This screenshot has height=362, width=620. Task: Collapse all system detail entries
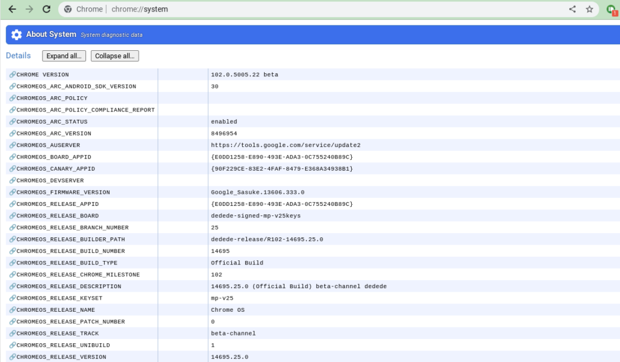click(114, 56)
